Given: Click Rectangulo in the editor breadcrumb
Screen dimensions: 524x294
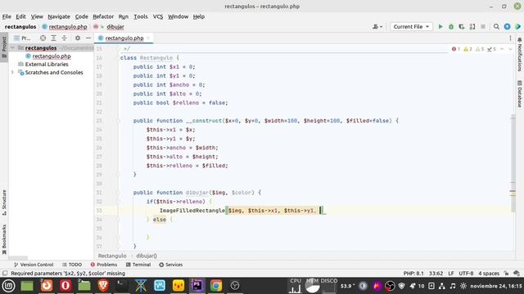Looking at the screenshot, I should [x=112, y=256].
